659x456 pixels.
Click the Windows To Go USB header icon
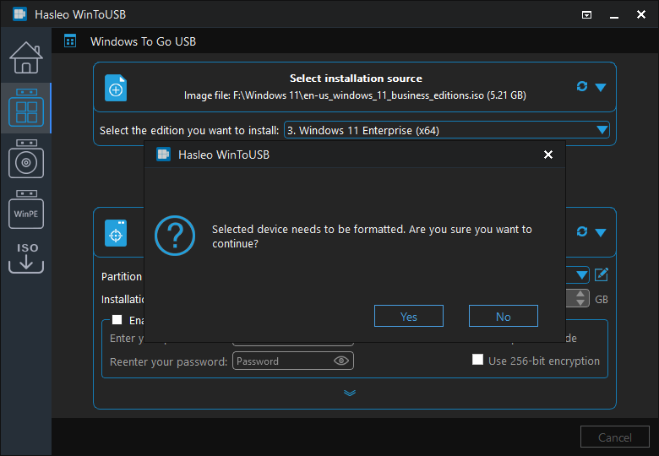70,41
